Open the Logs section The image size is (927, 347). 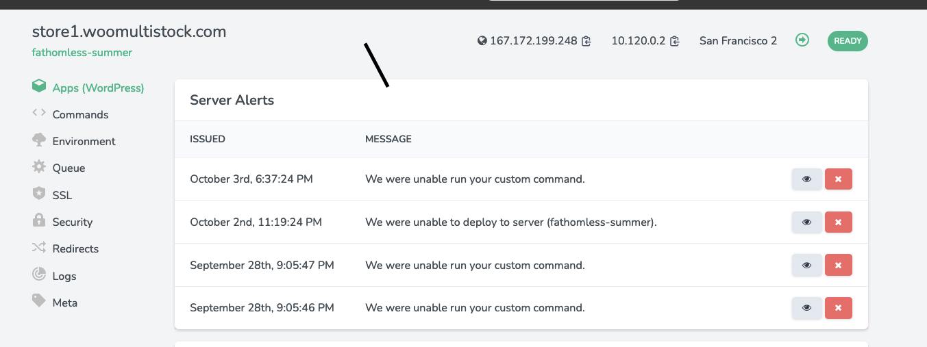(64, 276)
